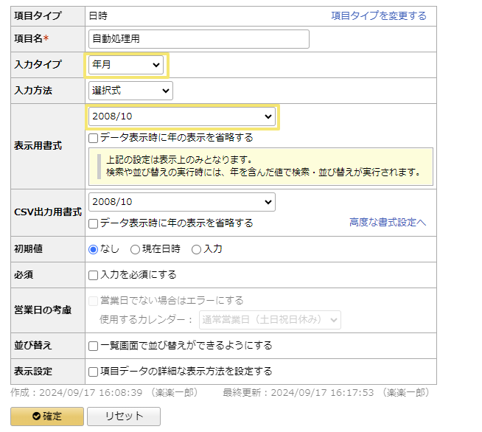Check 項目データの詳細な表示方法を設定する checkbox
Screen dimensions: 482x432
(x=94, y=372)
